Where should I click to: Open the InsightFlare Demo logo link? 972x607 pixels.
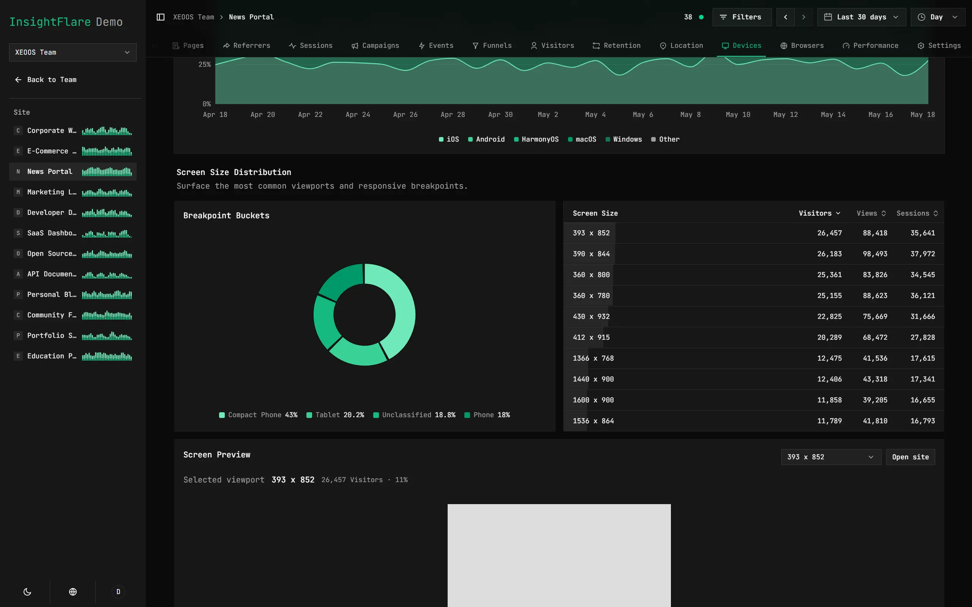click(x=66, y=22)
